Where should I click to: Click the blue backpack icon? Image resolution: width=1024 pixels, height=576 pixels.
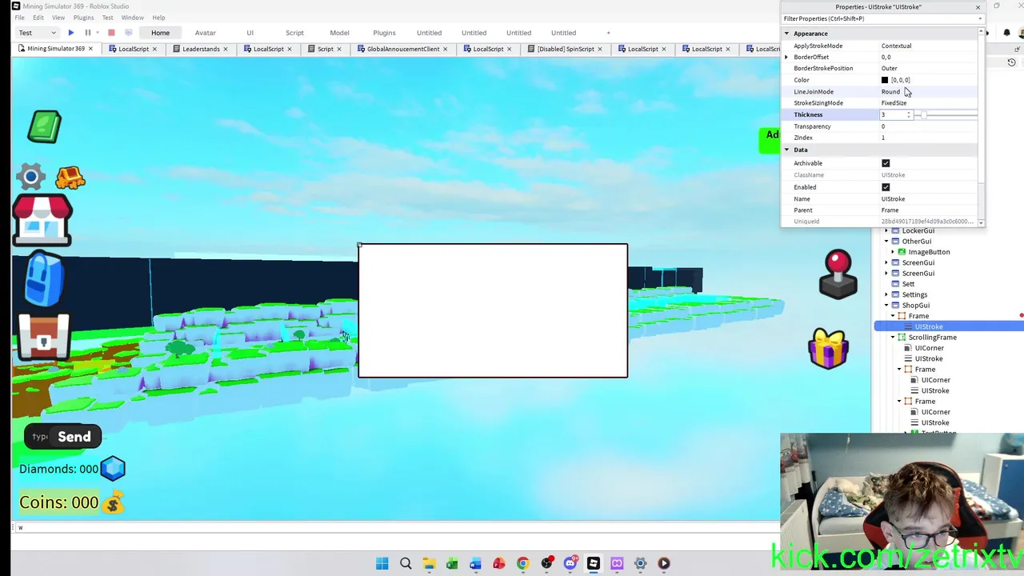coord(43,279)
